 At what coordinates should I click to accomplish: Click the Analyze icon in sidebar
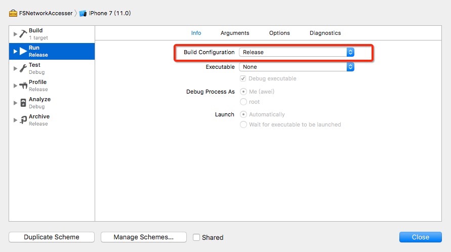tap(23, 103)
